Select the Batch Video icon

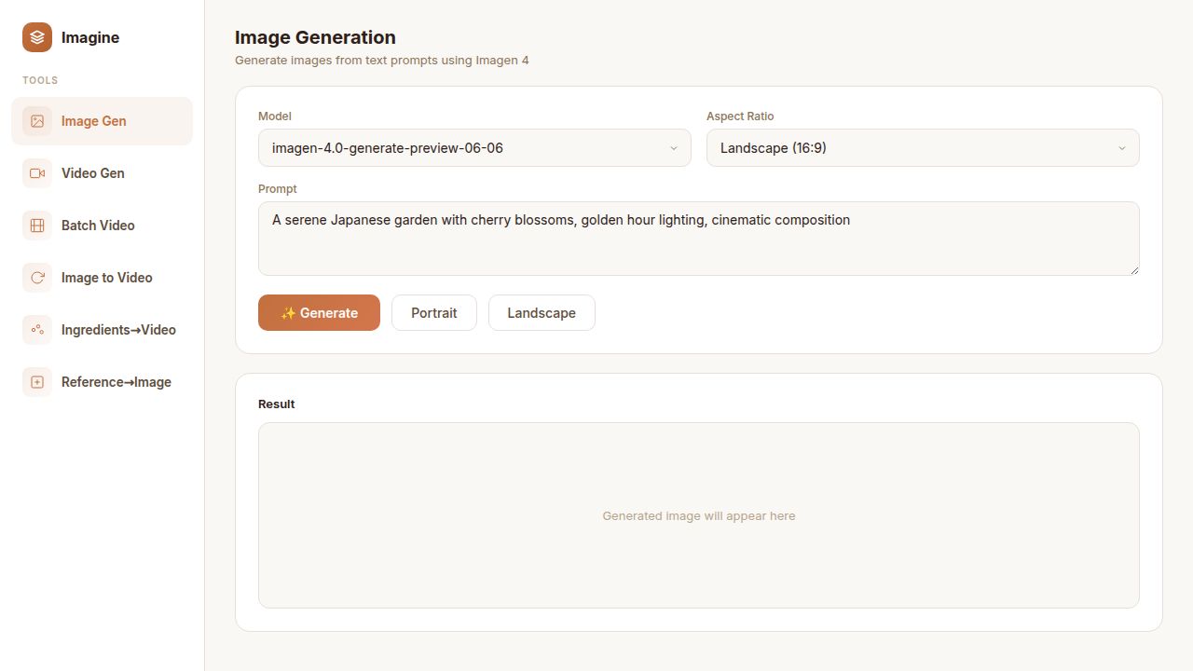37,225
